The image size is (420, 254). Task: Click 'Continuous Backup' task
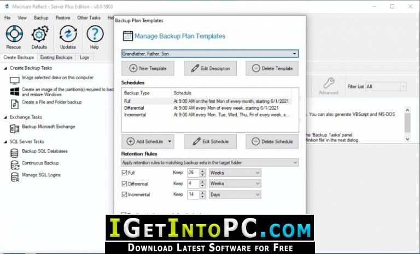tap(40, 163)
